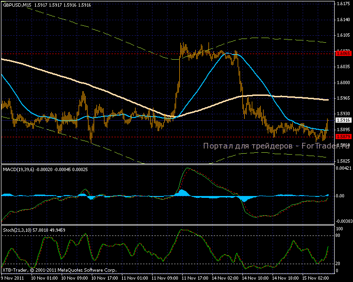Click the Stochastic scale value 80

tap(338, 235)
